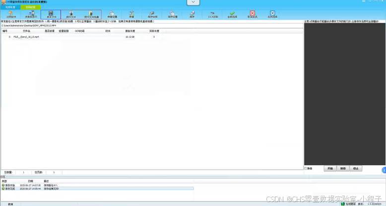386x206 pixels.
Task: Sort by the file name column header
Action: click(27, 31)
